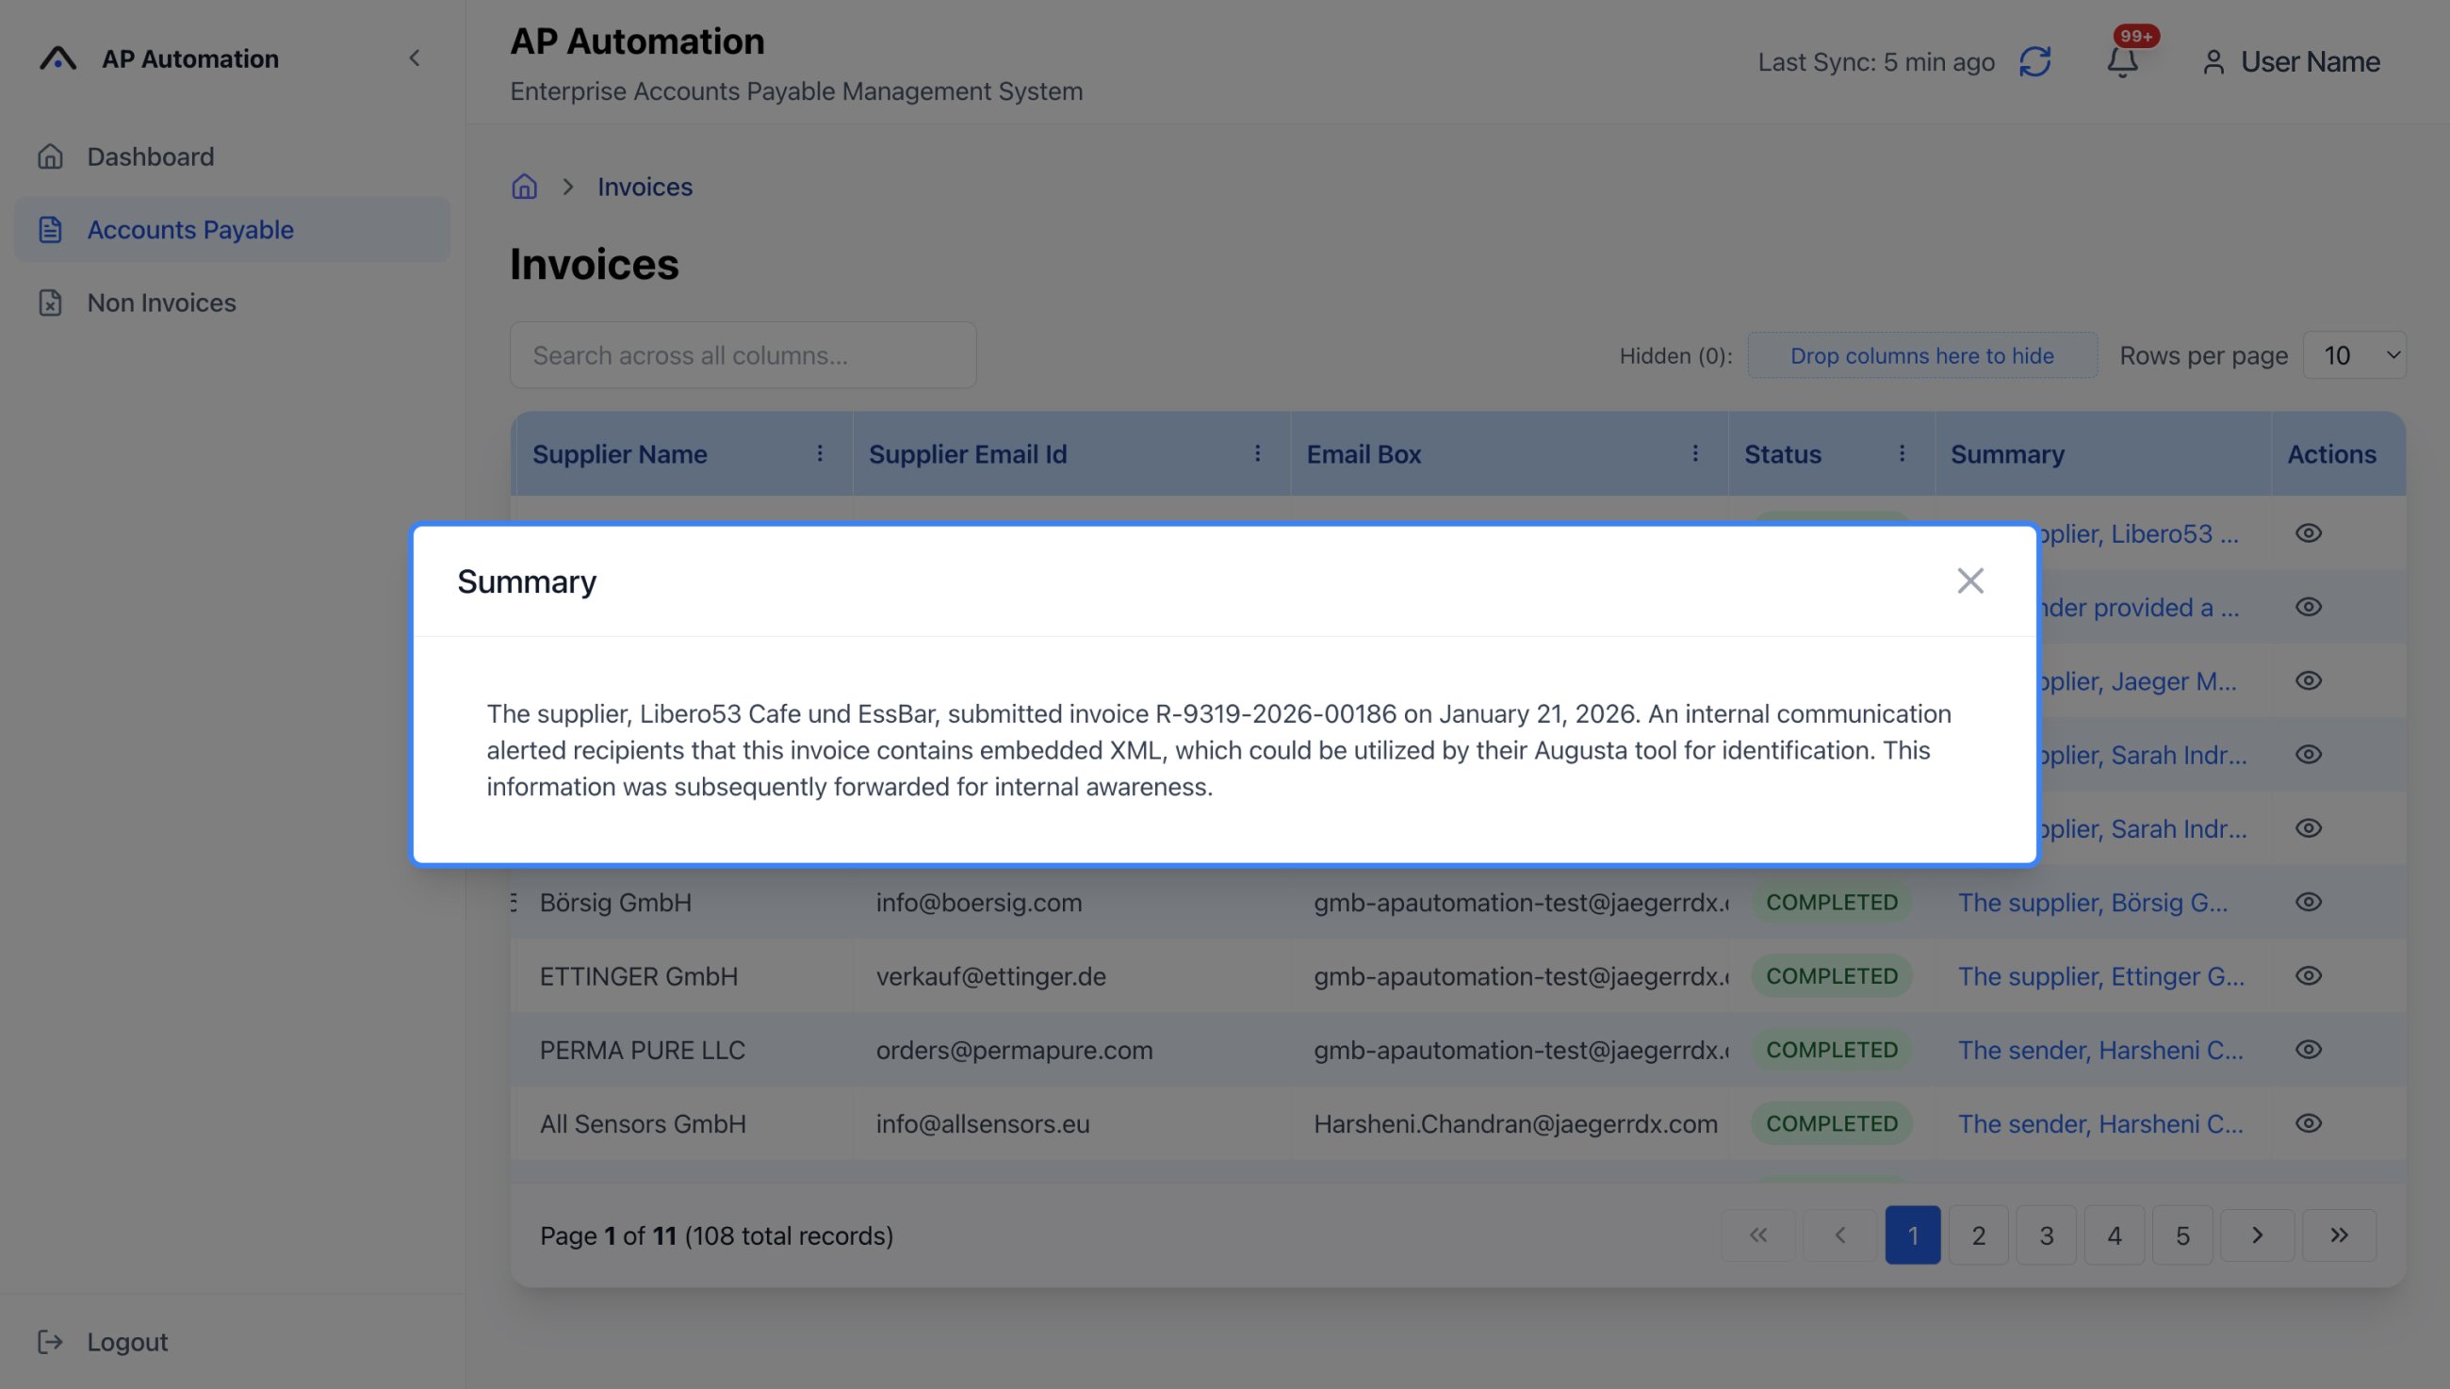Open the Rows per page dropdown
2450x1389 pixels.
[2354, 354]
